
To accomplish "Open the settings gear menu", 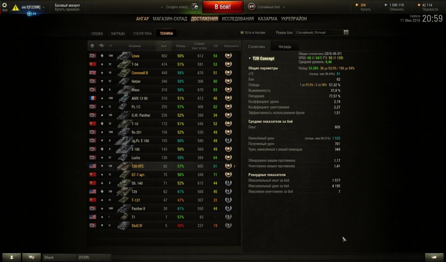I will click(5, 6).
